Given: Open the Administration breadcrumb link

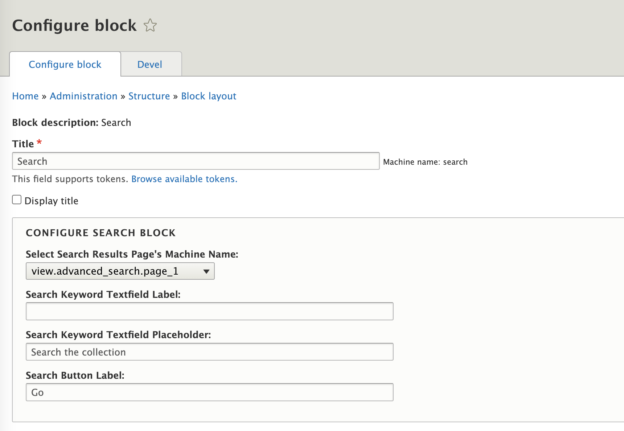Looking at the screenshot, I should pyautogui.click(x=83, y=96).
